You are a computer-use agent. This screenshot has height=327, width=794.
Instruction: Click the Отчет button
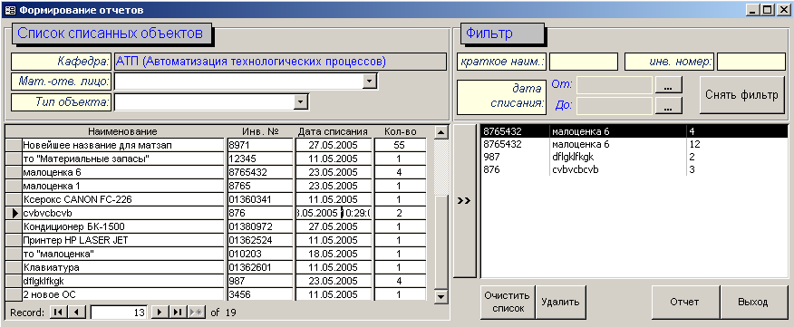pos(685,303)
